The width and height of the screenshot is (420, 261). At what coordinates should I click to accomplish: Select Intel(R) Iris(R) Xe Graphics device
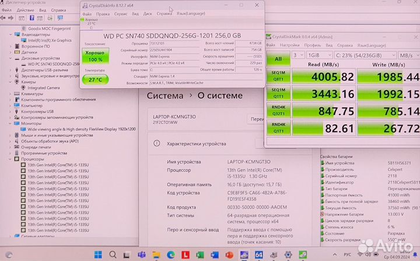click(50, 40)
